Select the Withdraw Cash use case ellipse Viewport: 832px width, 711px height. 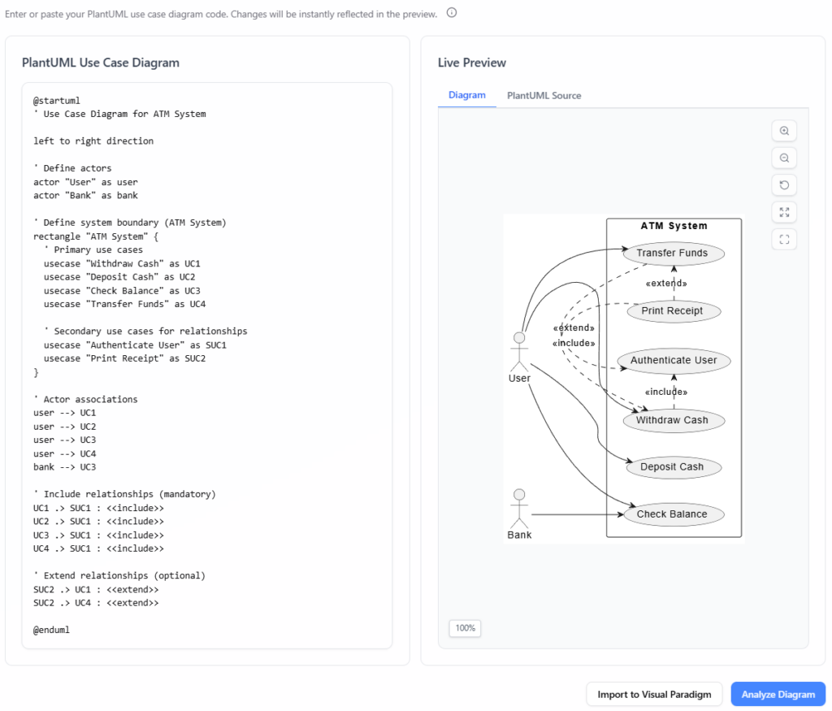(674, 420)
